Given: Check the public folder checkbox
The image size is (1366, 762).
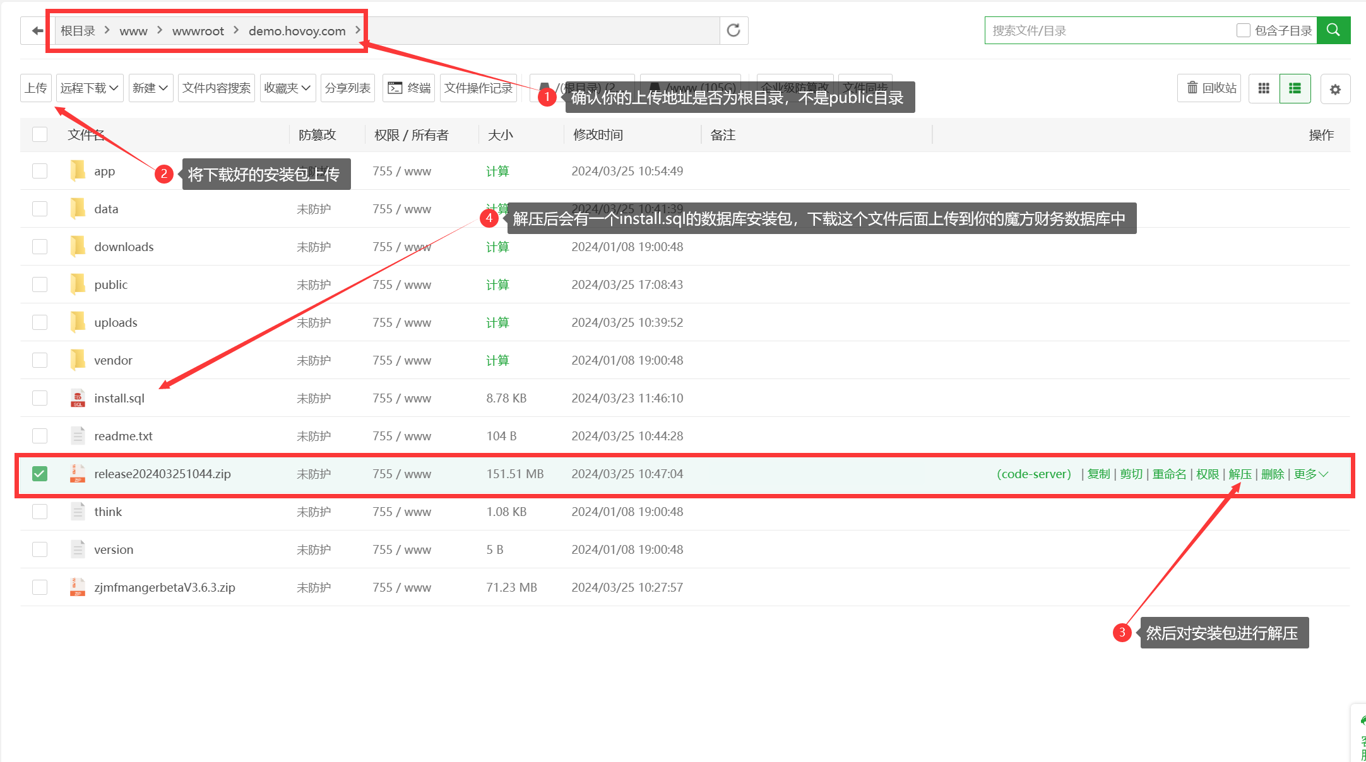Looking at the screenshot, I should point(40,284).
